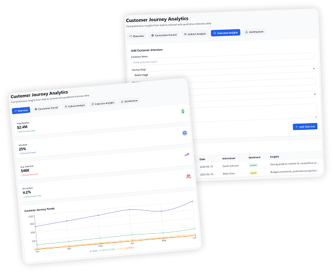
Task: Select the active blue Overview tab
Action: tap(21, 110)
